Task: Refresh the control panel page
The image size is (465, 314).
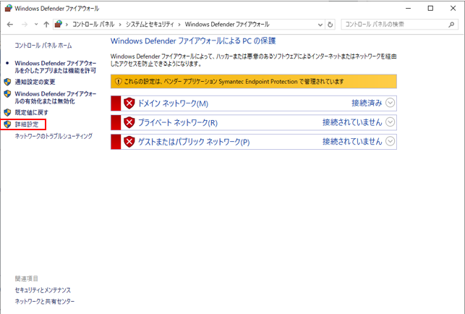Action: coord(330,25)
